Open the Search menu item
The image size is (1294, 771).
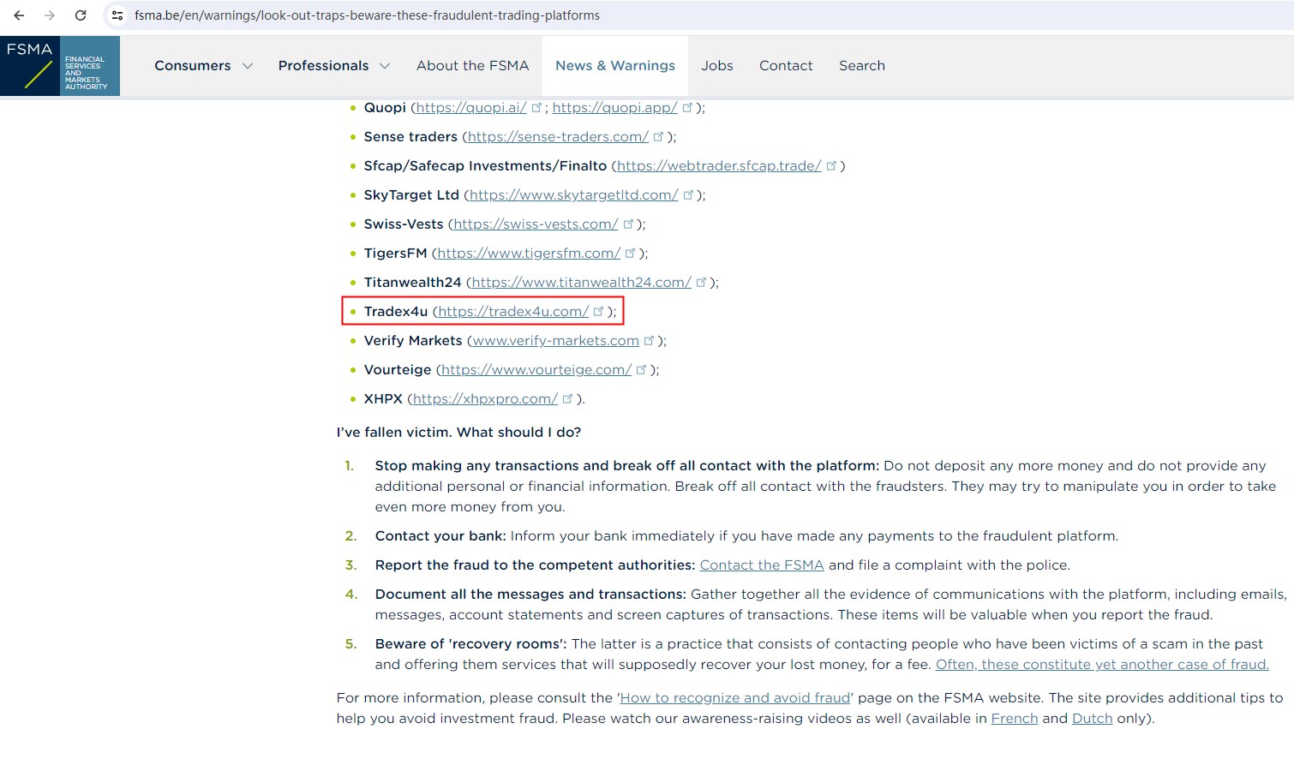coord(861,66)
